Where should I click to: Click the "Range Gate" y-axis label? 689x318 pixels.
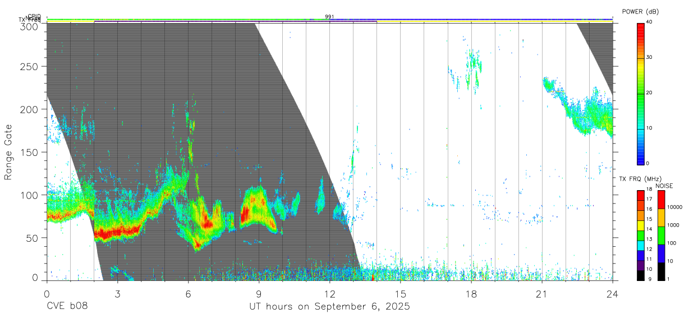[8, 152]
